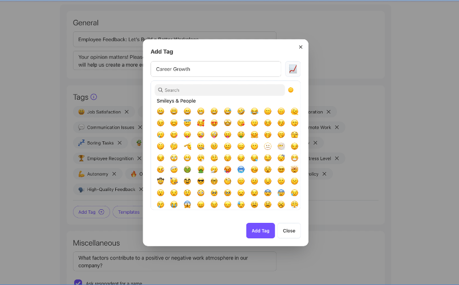Select the sunglasses face emoji
Image resolution: width=459 pixels, height=285 pixels.
201,181
